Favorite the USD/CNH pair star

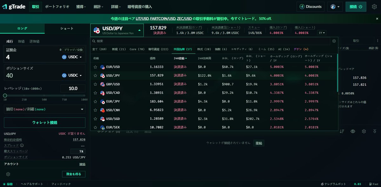[95, 110]
